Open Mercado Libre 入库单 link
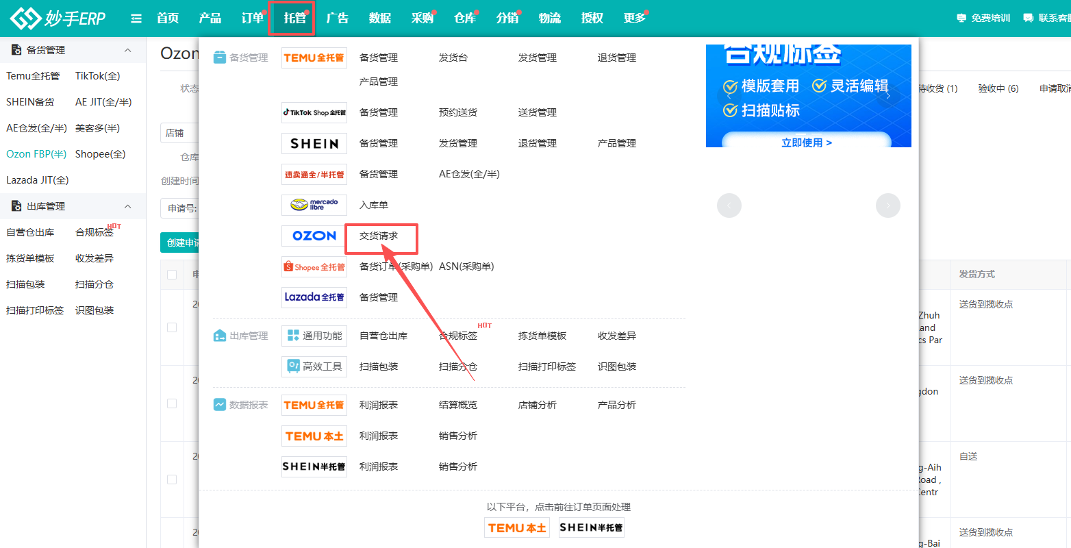1071x548 pixels. [x=374, y=205]
